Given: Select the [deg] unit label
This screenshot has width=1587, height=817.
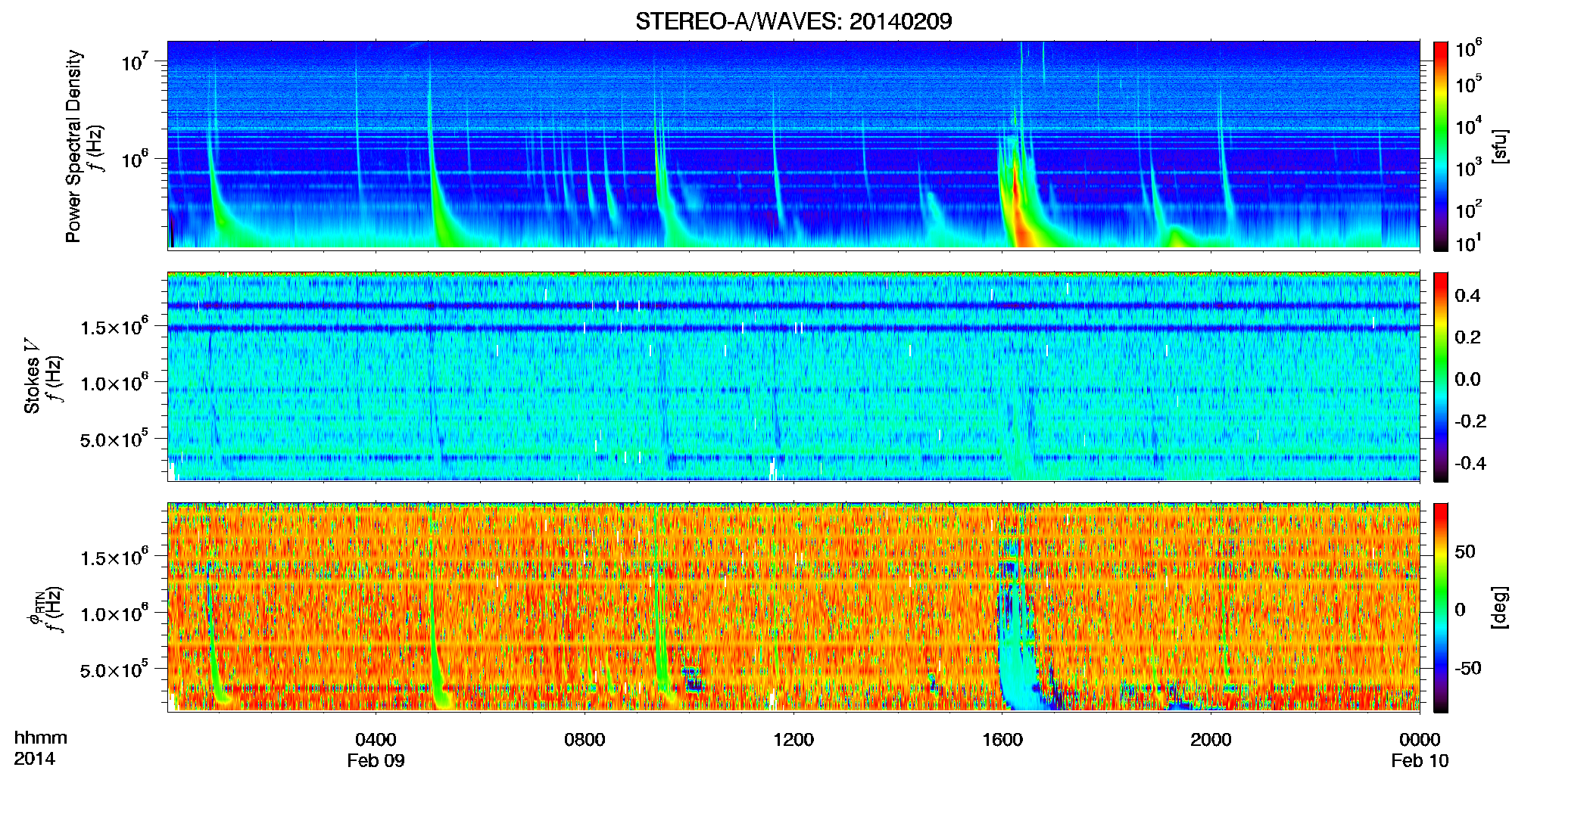Looking at the screenshot, I should (1500, 607).
